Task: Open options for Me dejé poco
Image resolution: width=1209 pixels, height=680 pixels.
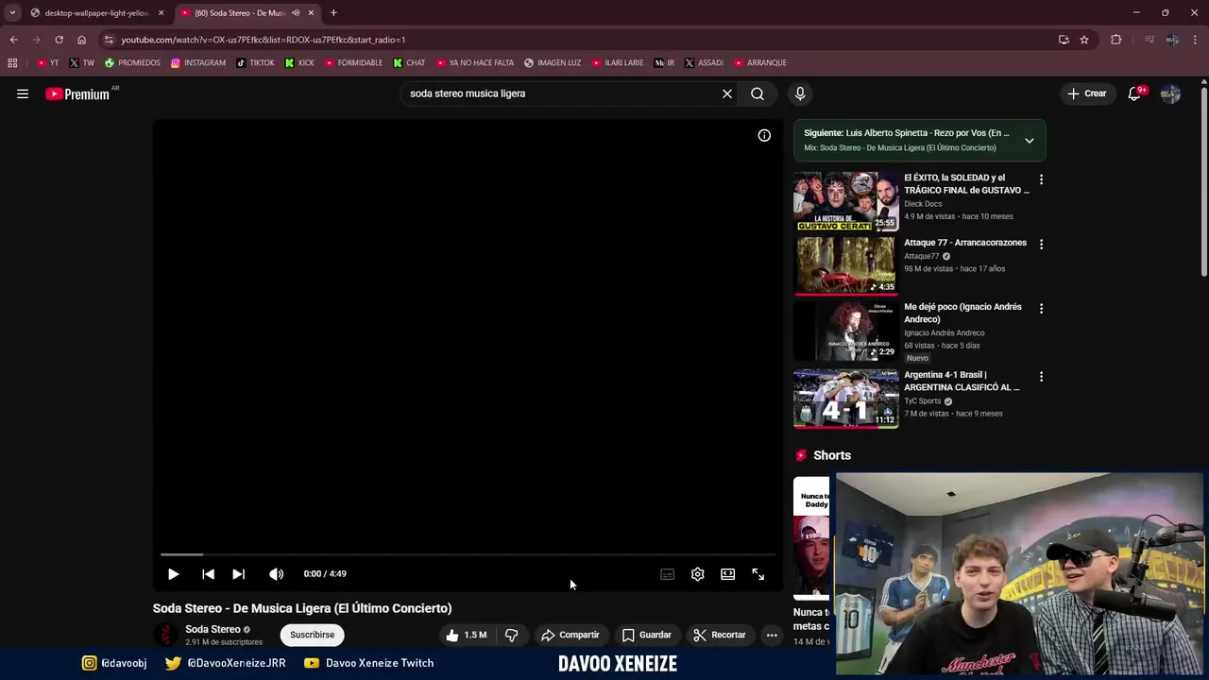Action: click(x=1041, y=309)
